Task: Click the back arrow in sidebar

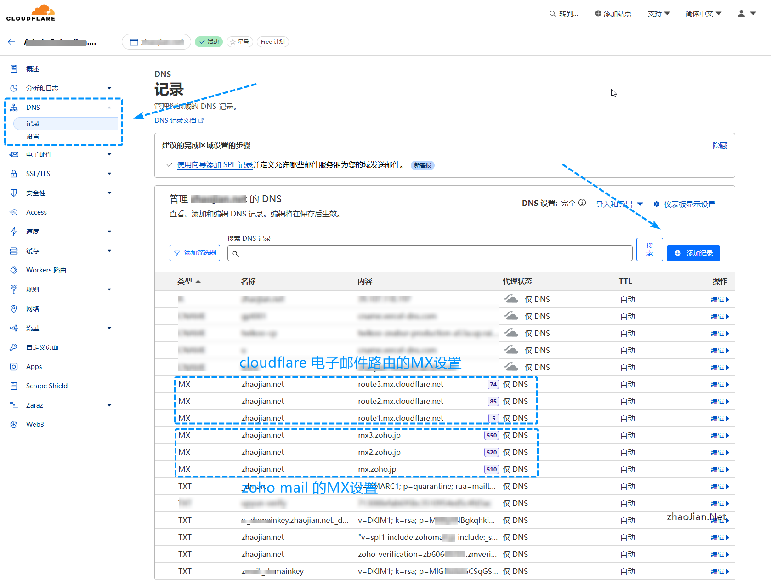Action: (11, 42)
